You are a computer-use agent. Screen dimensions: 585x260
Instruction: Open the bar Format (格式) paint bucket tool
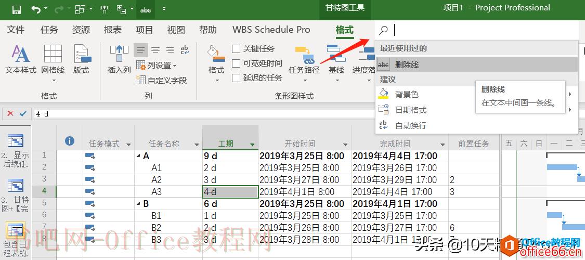tap(216, 63)
